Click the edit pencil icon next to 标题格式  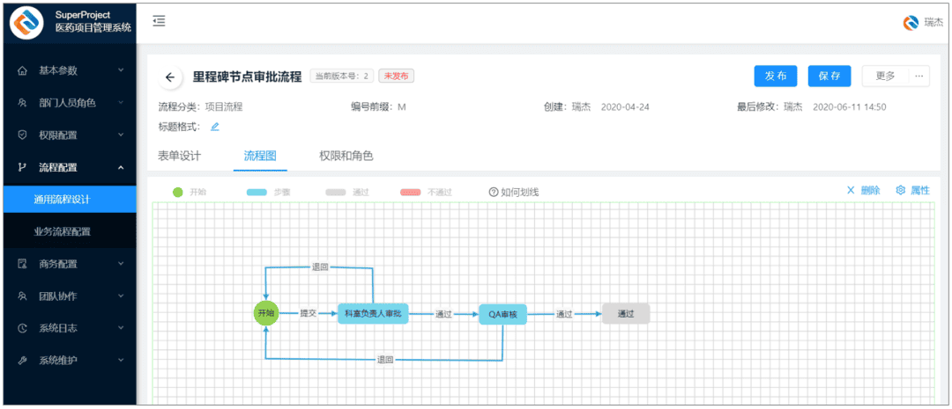(215, 127)
